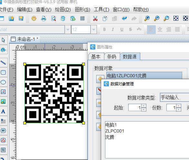
Task: Select the ellipse drawing tool
Action: [3, 82]
